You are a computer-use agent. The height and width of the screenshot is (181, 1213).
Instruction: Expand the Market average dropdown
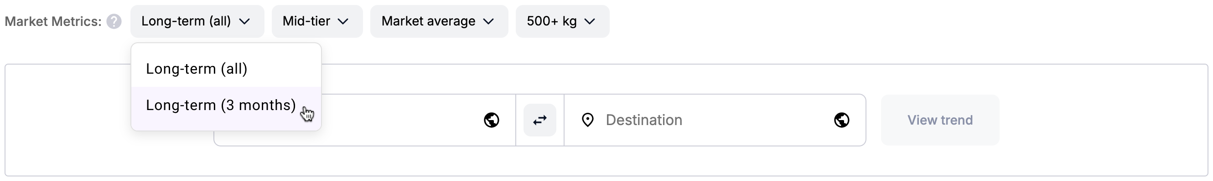(439, 21)
